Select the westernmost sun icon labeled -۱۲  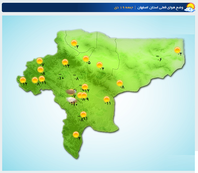[x=23, y=80]
